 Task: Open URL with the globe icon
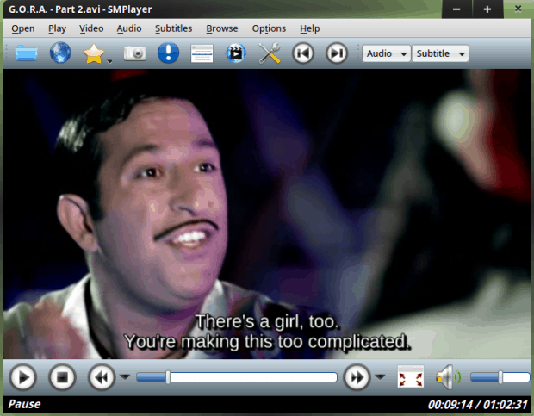[x=60, y=53]
